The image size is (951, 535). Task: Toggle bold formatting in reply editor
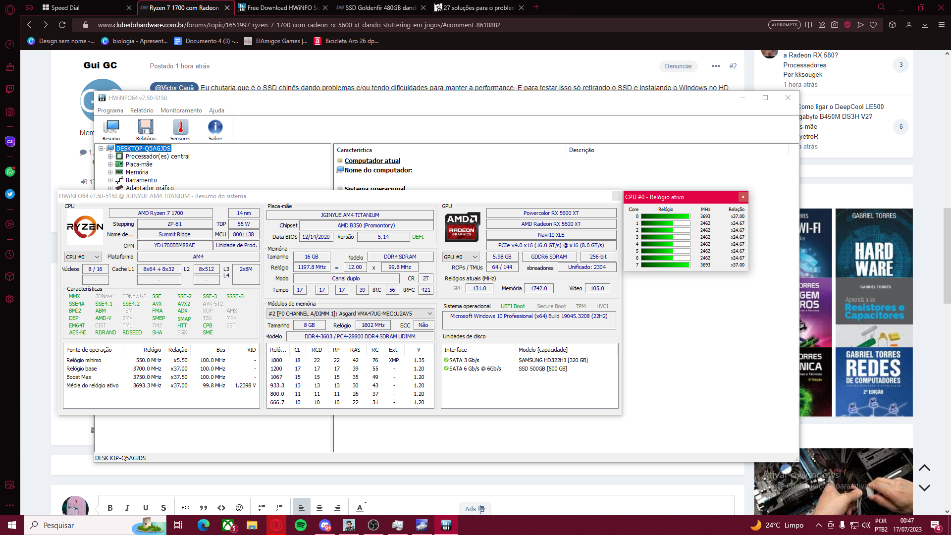(x=110, y=508)
